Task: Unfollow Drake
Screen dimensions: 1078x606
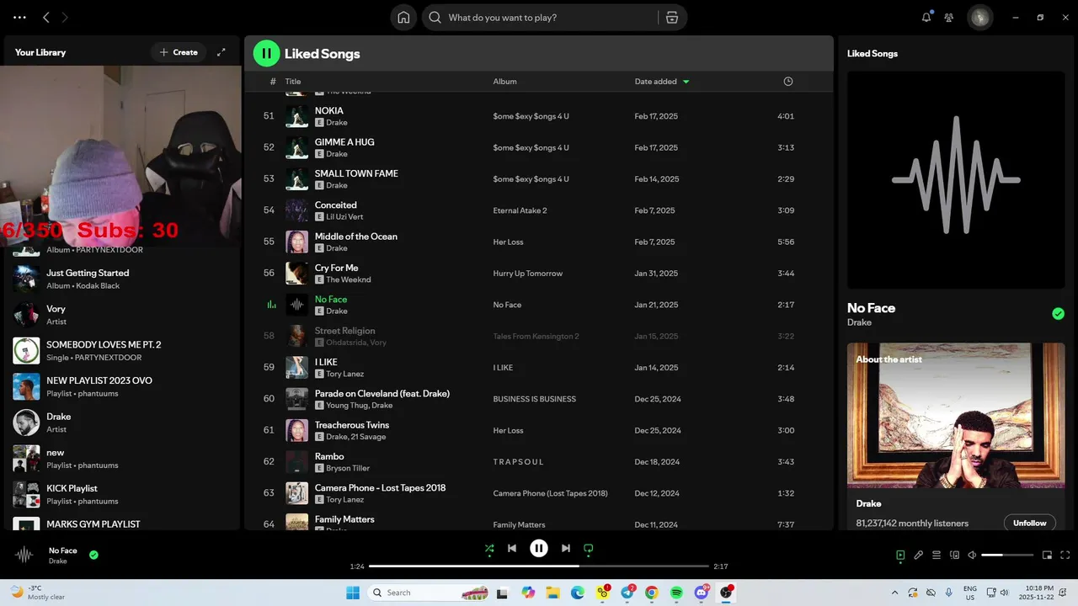Action: coord(1029,523)
